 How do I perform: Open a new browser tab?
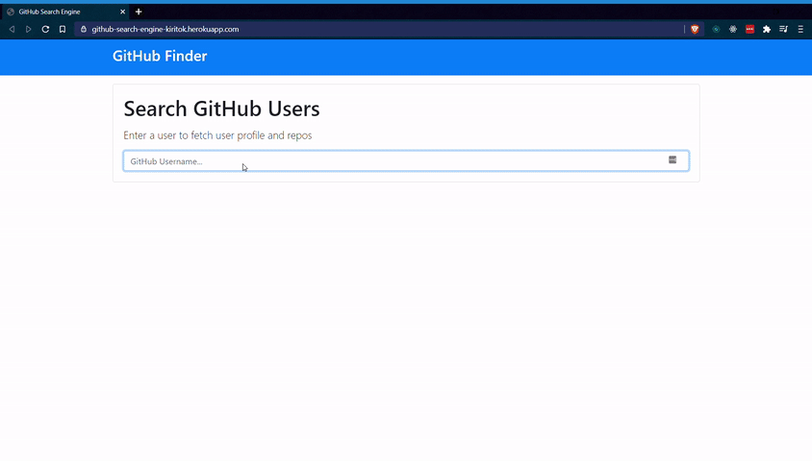[139, 12]
